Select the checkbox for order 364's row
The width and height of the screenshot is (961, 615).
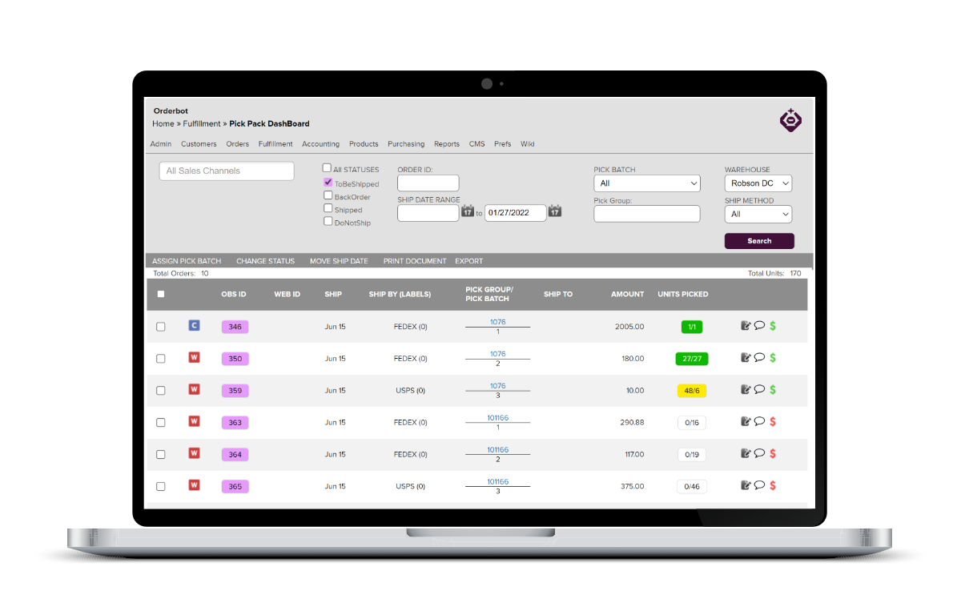pos(160,453)
